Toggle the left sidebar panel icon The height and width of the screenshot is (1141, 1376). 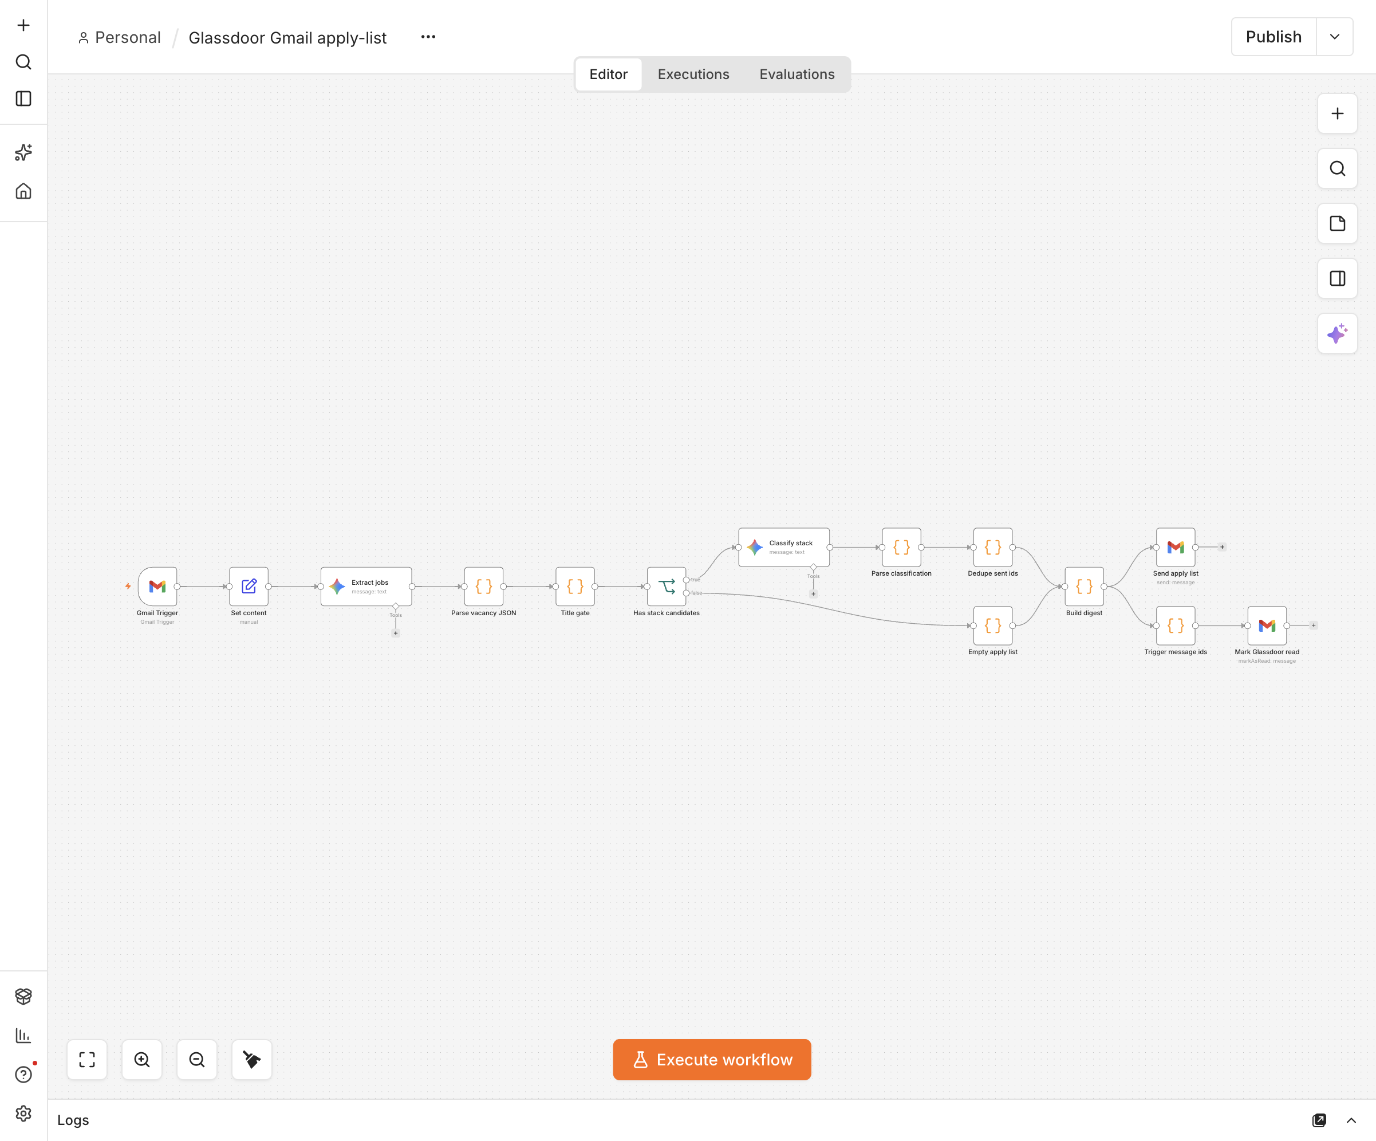click(x=23, y=99)
